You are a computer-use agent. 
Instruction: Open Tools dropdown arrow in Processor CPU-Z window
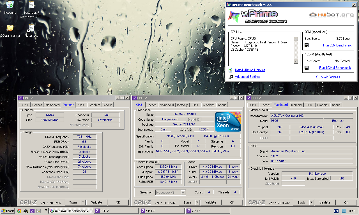pyautogui.click(x=197, y=202)
